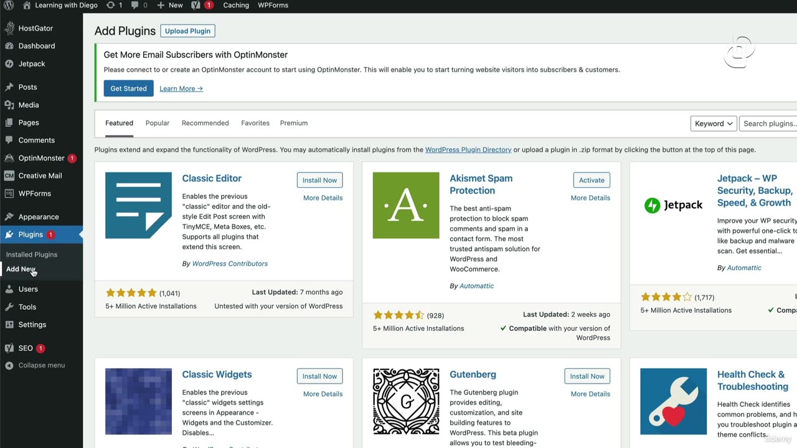Screen dimensions: 797x448
Task: Click the Upload Plugin button
Action: tap(187, 31)
